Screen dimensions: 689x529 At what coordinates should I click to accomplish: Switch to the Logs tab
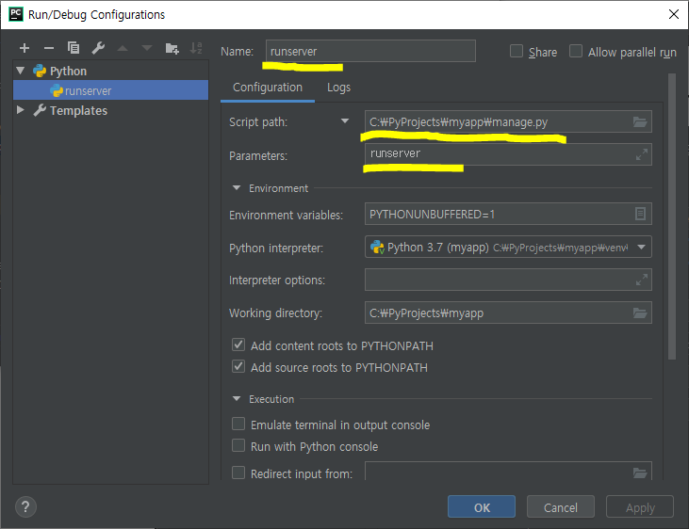(338, 88)
